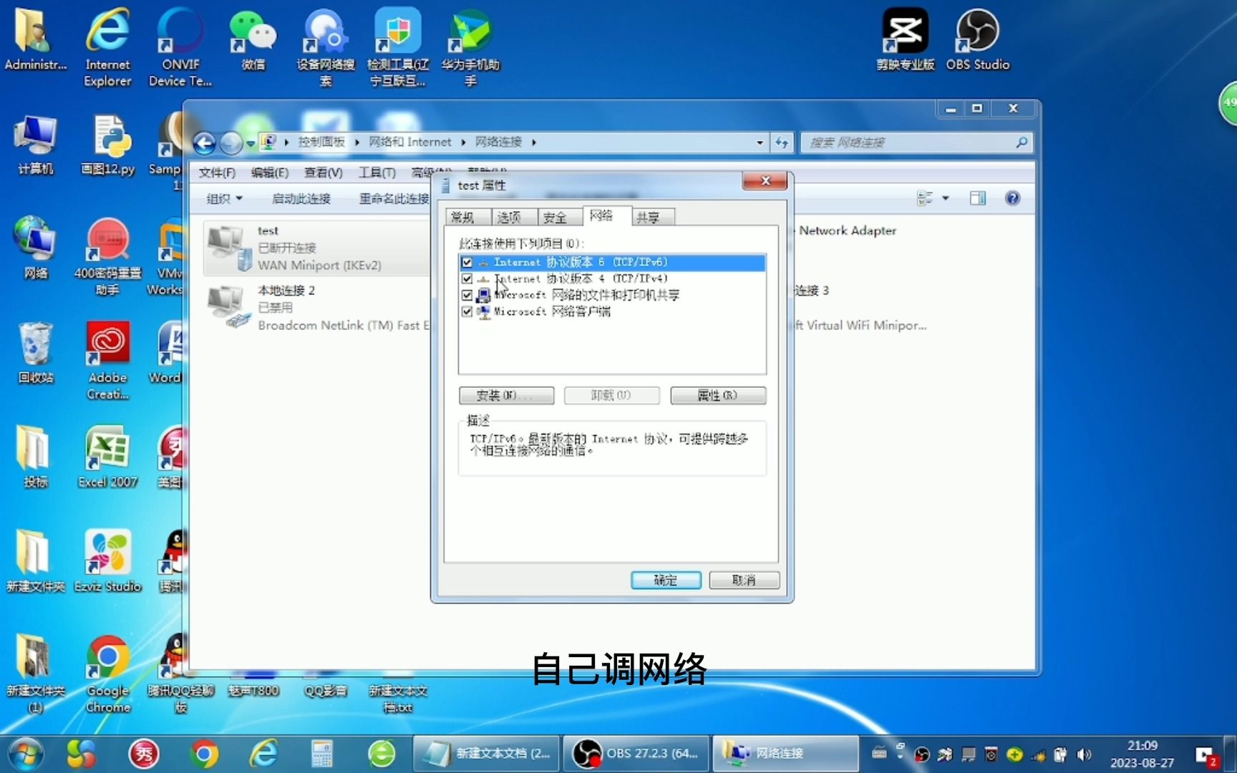Viewport: 1237px width, 773px height.
Task: Disable Microsoft 网络的文件和打印机共享
Action: click(x=467, y=295)
